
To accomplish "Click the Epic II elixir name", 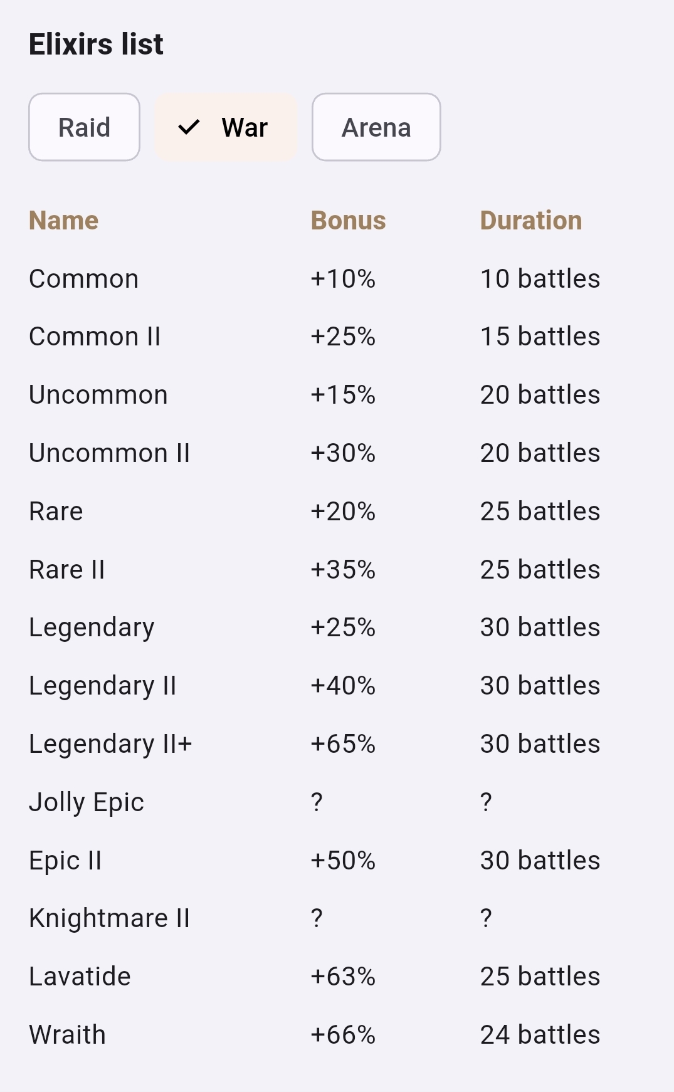I will click(x=65, y=861).
